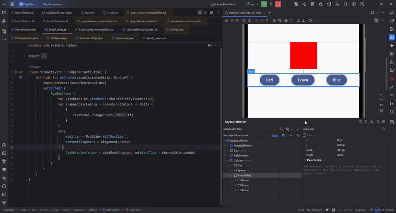The width and height of the screenshot is (396, 213).
Task: Toggle view options eye in Layout Inspector header
Action: point(360,122)
